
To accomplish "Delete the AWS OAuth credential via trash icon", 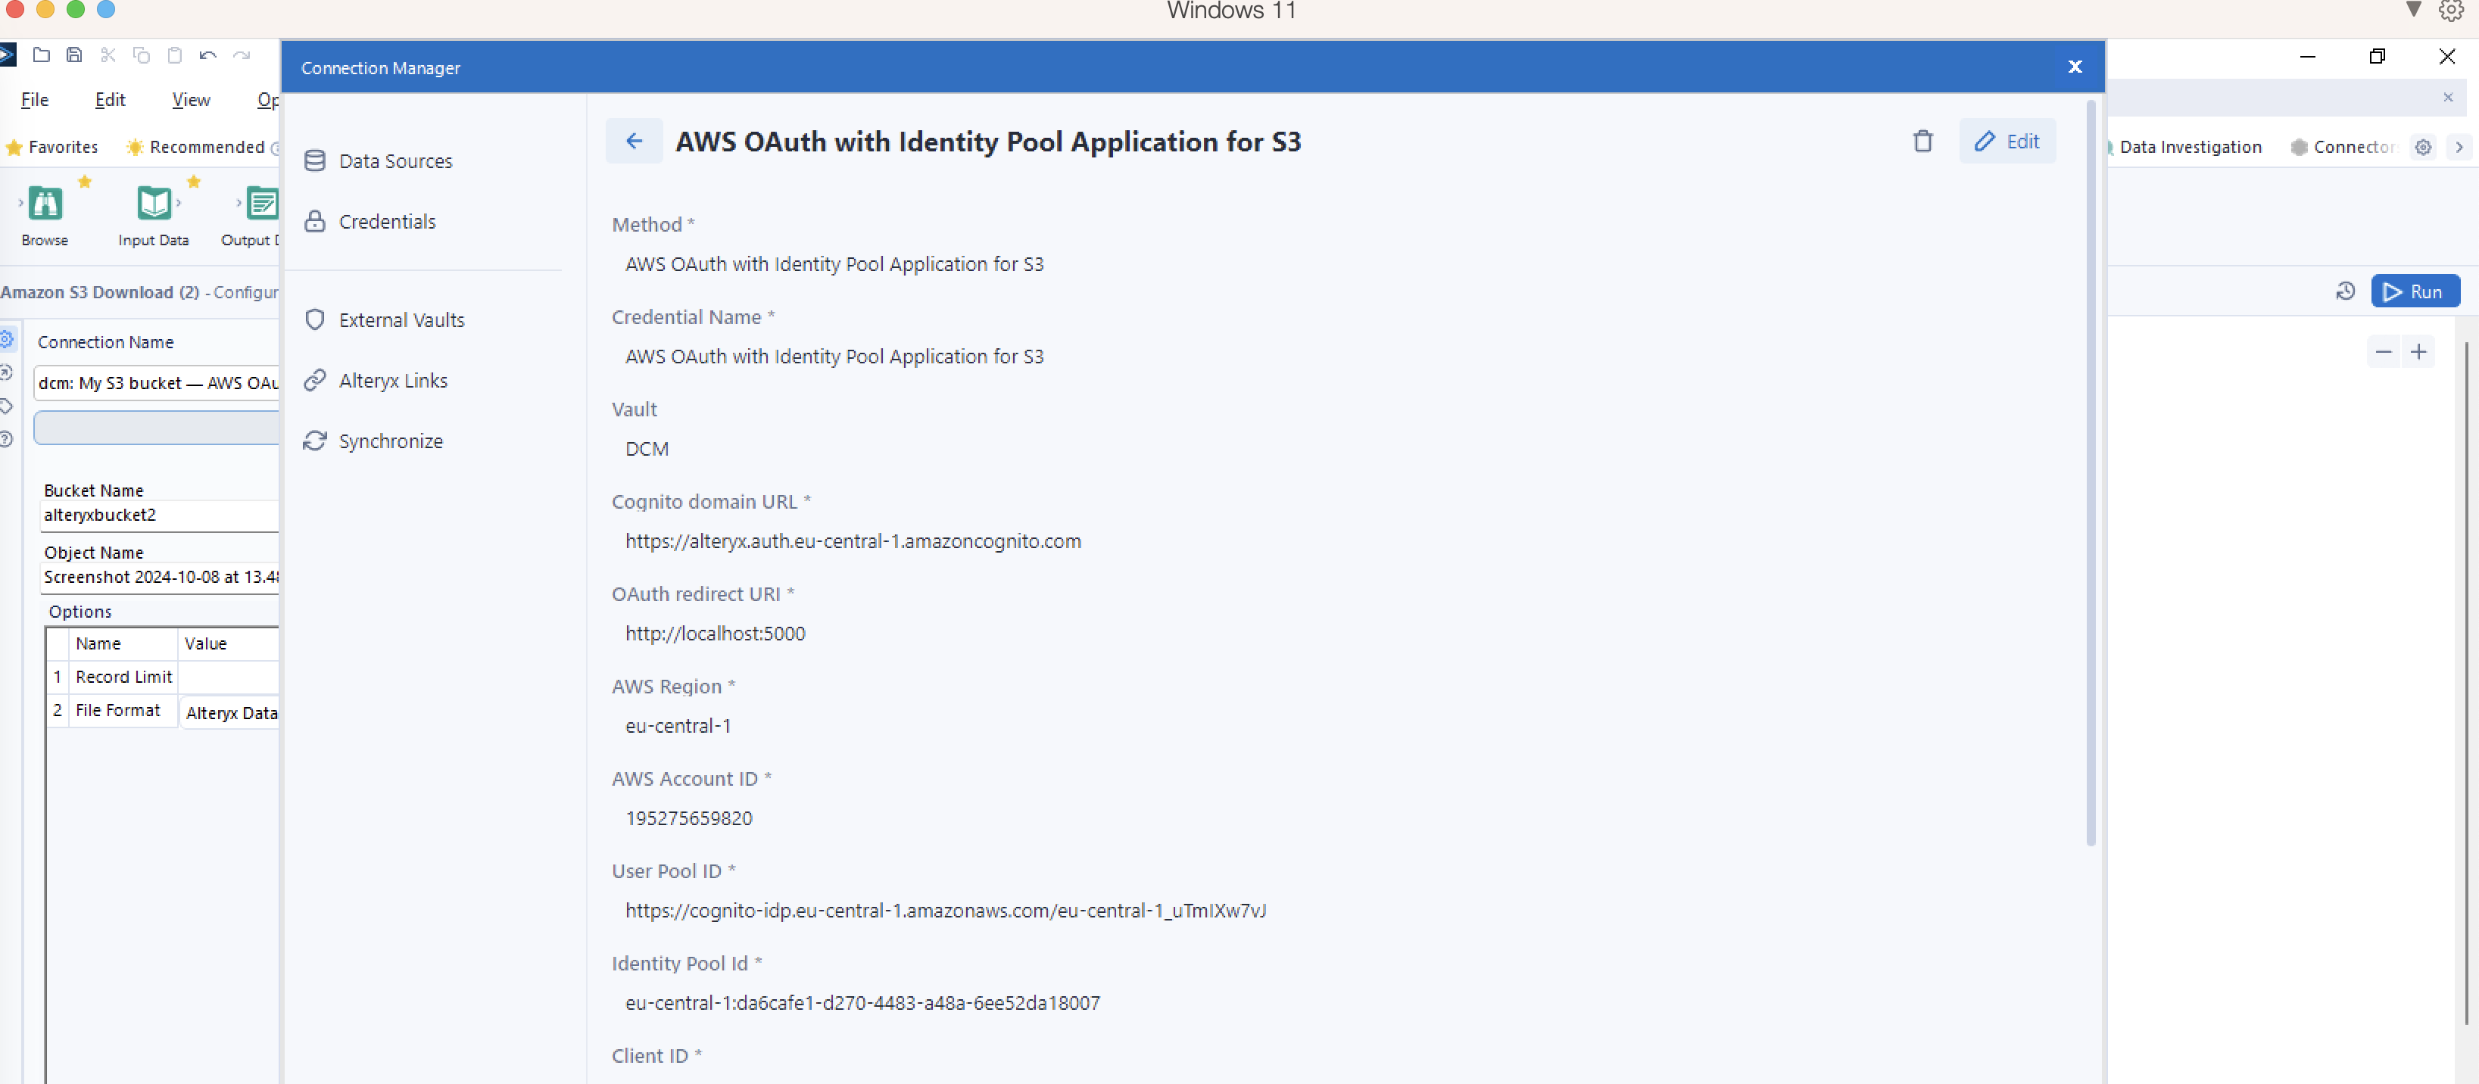I will click(1922, 141).
